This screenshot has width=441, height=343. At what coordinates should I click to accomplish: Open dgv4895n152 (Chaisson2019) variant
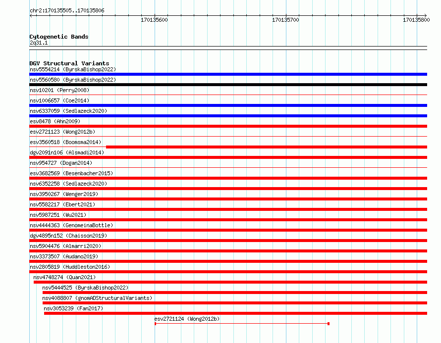(68, 236)
